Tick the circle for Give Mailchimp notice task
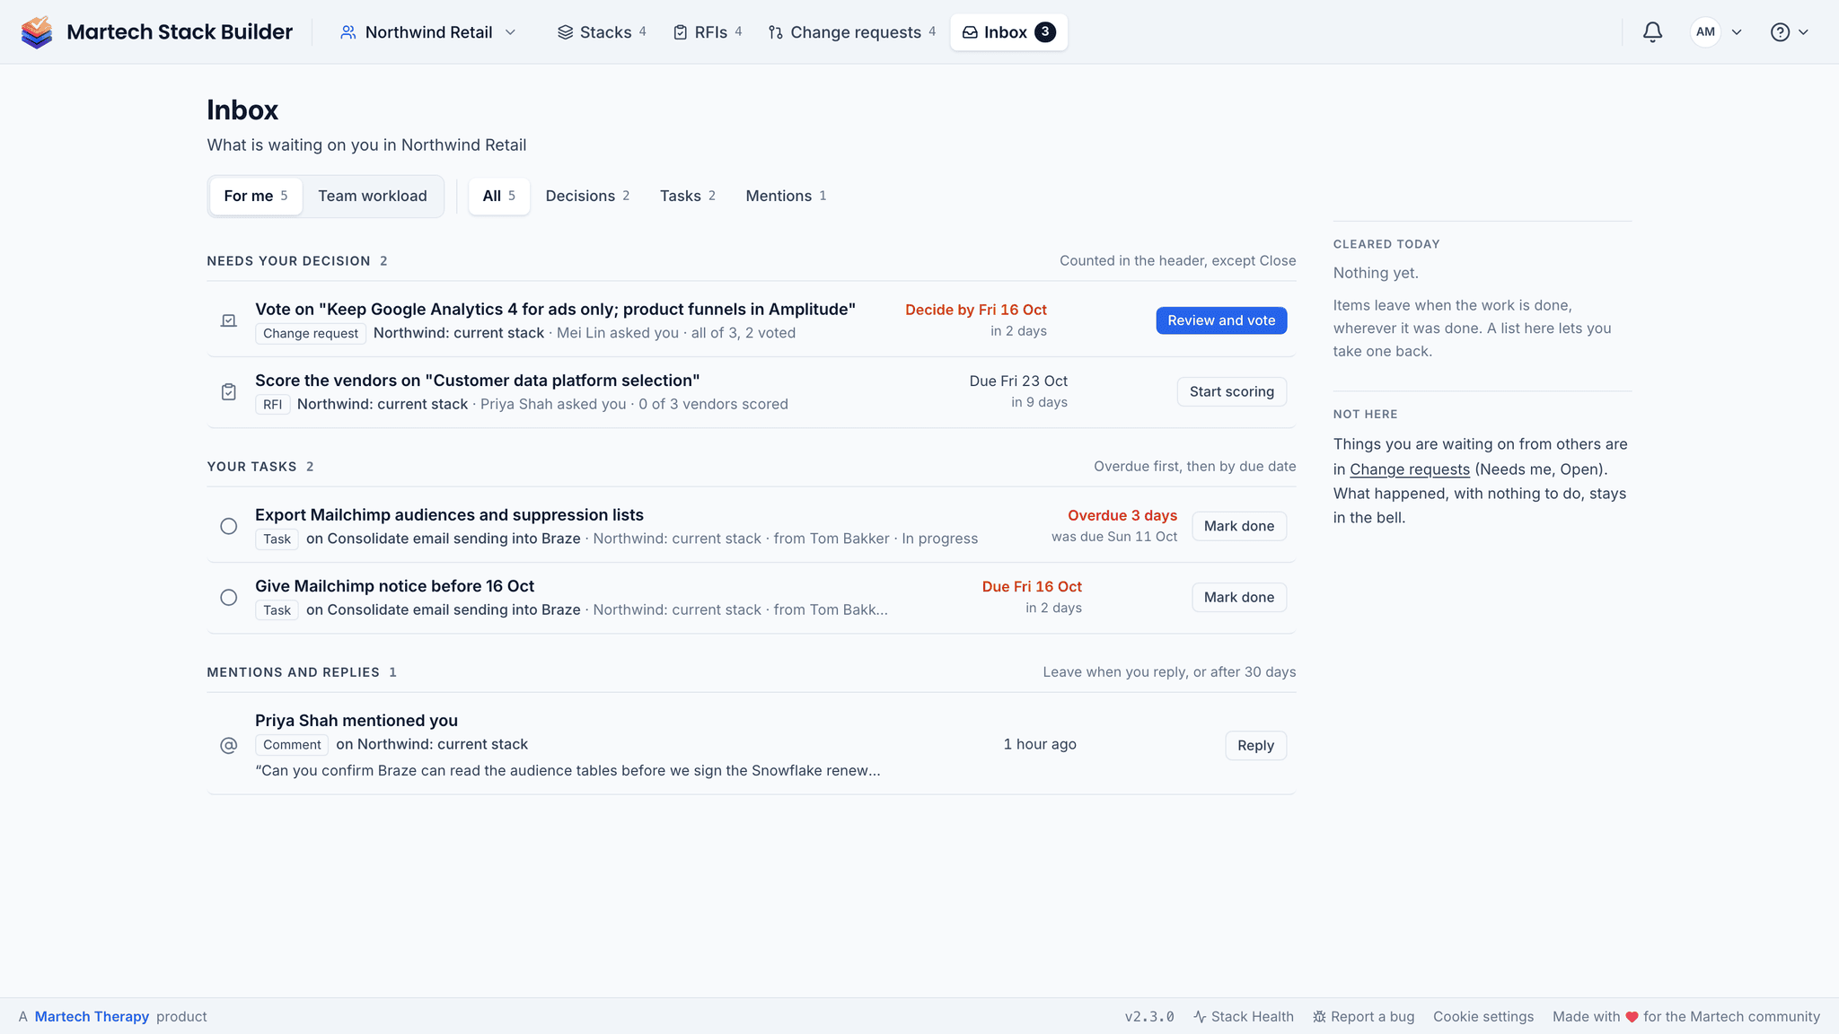The image size is (1839, 1034). tap(229, 598)
